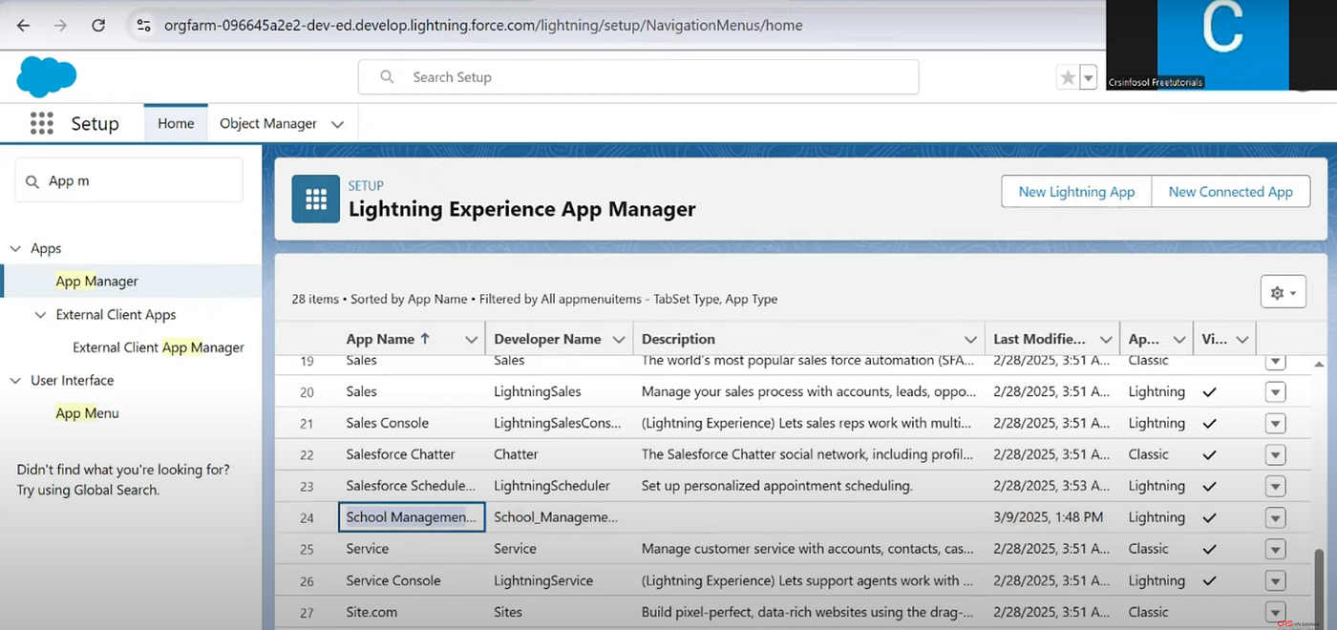
Task: Open row actions for Salesforce Scheduler row
Action: click(x=1275, y=487)
